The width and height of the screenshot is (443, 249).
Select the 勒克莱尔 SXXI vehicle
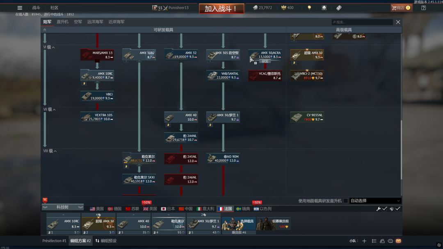139,179
